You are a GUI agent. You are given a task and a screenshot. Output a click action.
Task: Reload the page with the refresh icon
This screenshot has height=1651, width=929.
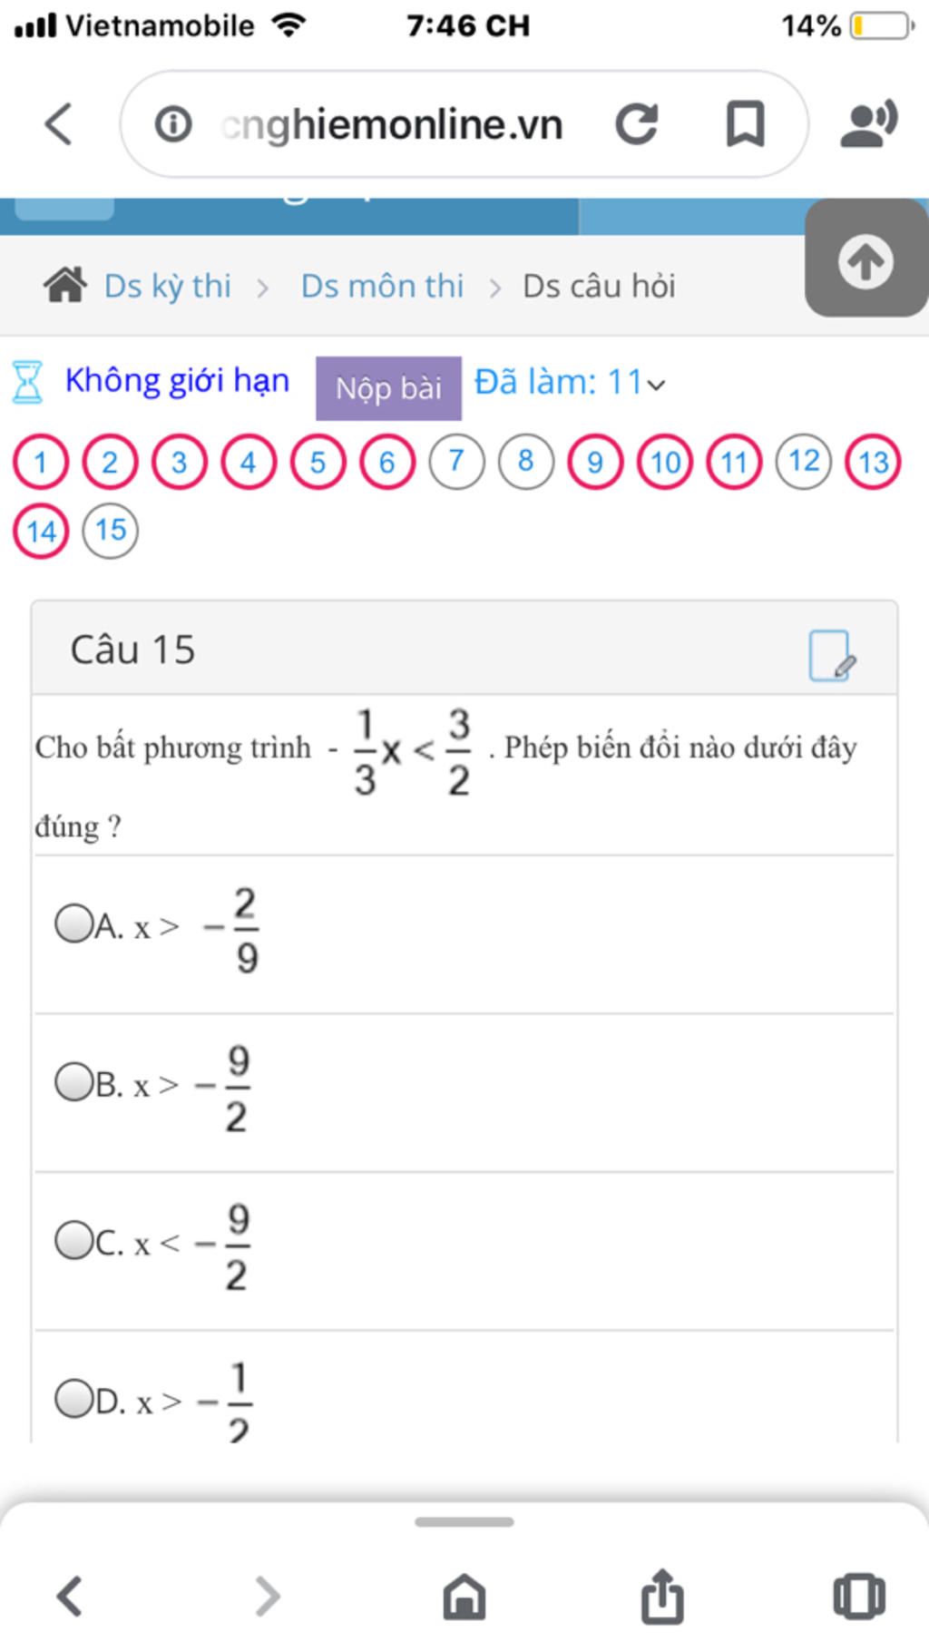point(636,124)
